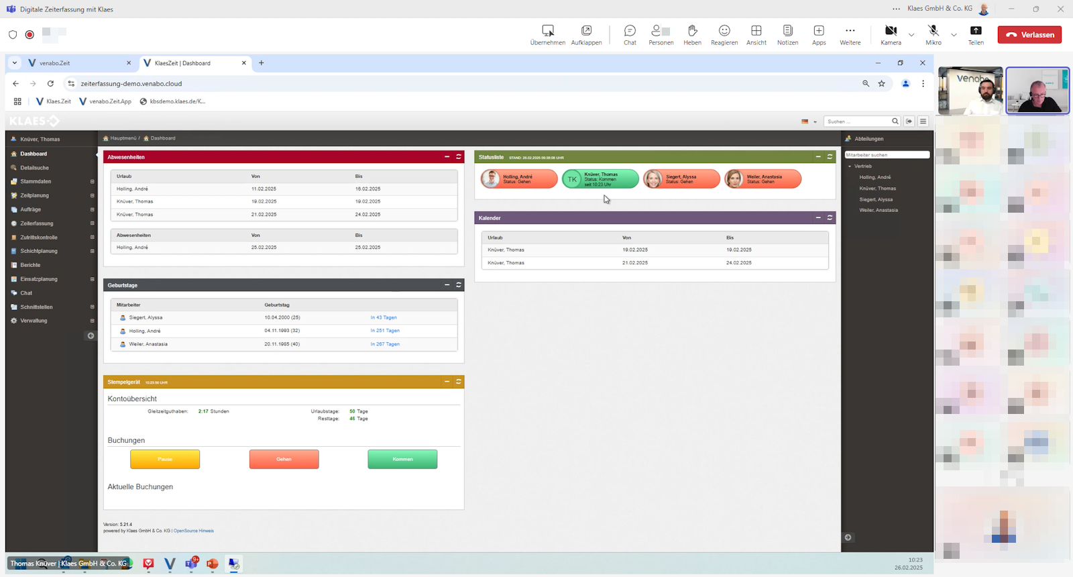
Task: Minimize the Geburtstage panel
Action: (447, 284)
